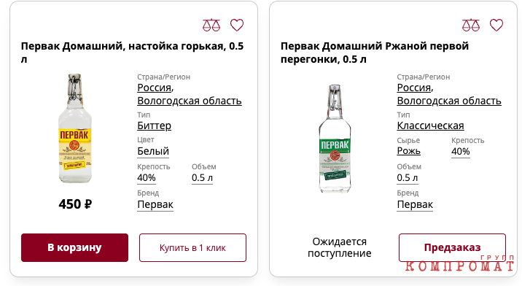522x286 pixels.
Task: Favorite the Первак bitter tincture with heart
Action: [x=237, y=25]
